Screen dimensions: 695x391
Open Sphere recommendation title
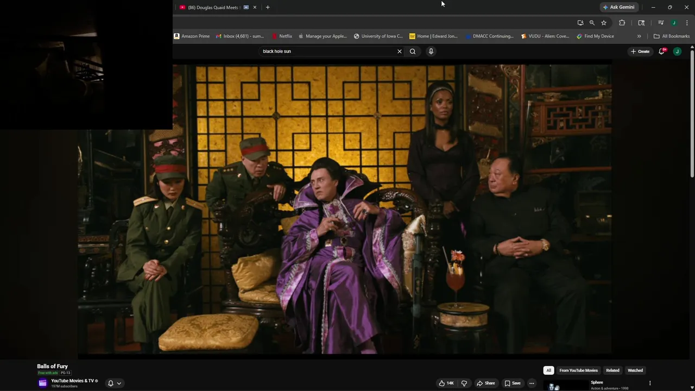coord(597,382)
